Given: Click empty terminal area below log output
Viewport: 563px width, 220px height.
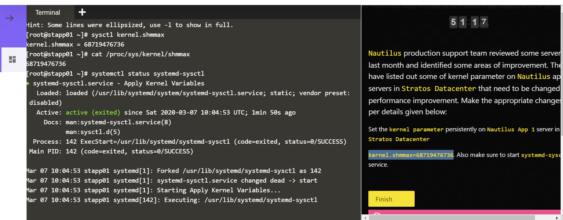Looking at the screenshot, I should [x=192, y=211].
